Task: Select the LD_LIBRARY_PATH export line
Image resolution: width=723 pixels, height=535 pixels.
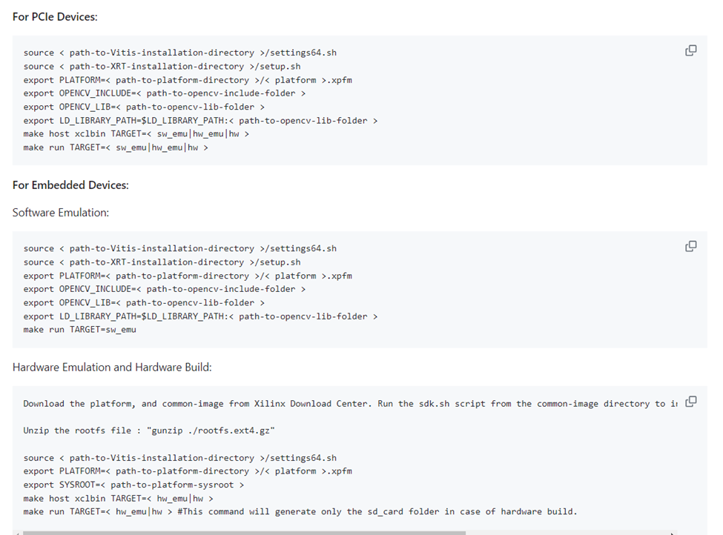Action: click(x=199, y=120)
